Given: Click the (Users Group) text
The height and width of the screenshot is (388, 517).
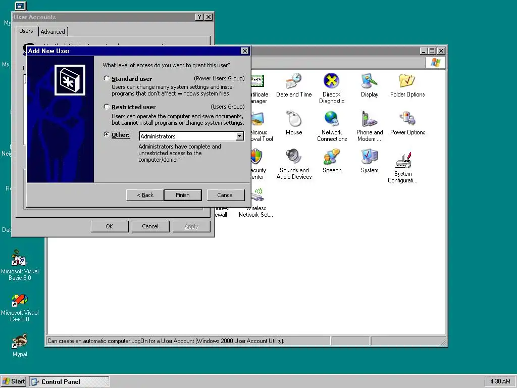Looking at the screenshot, I should point(228,107).
